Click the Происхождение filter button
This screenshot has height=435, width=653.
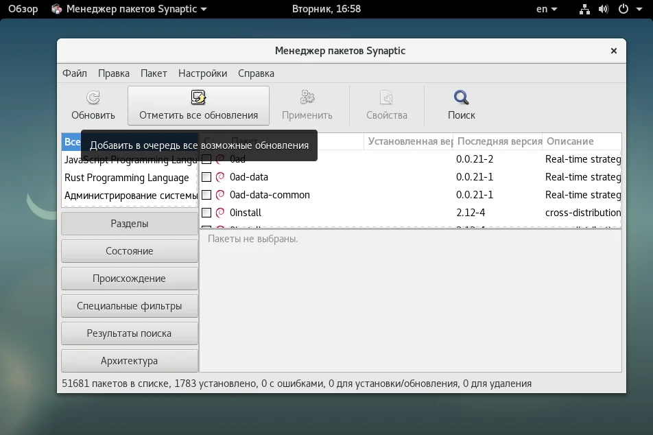tap(130, 279)
